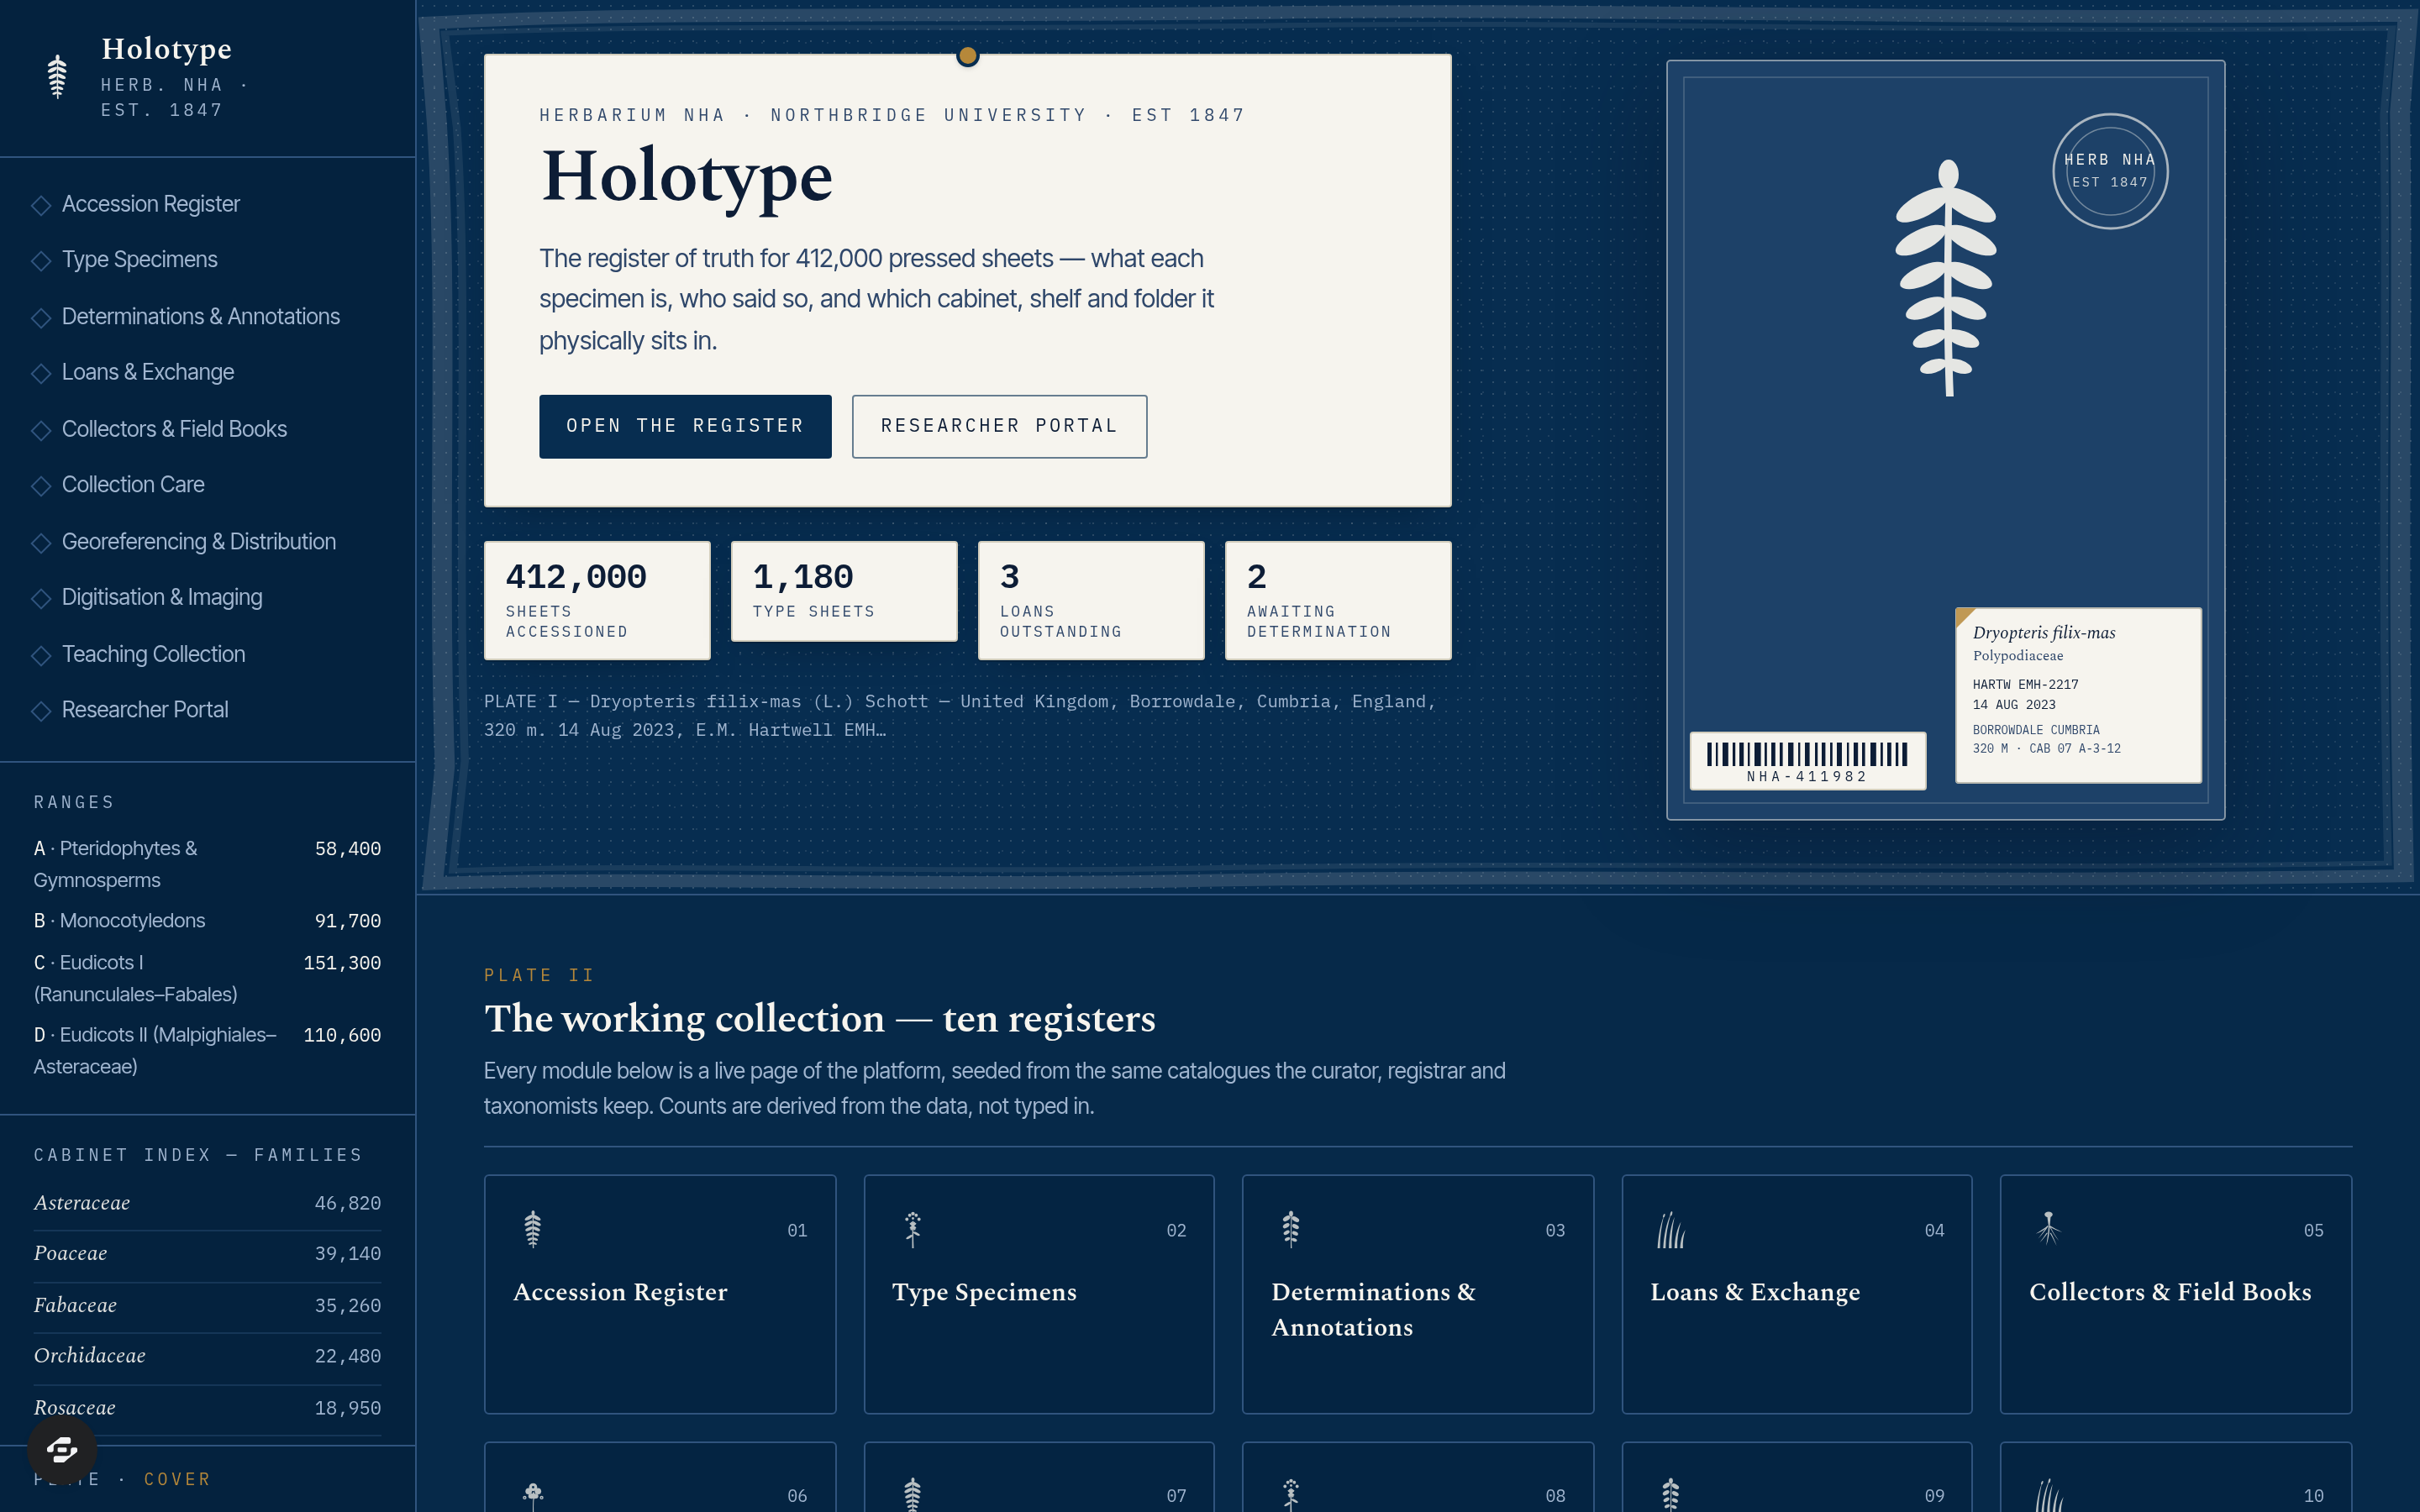Open the Type Specimens module card
The width and height of the screenshot is (2420, 1512).
pos(1039,1294)
